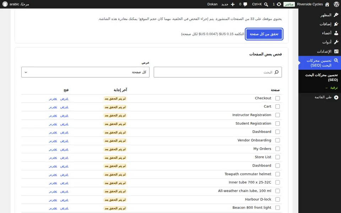This screenshot has height=213, width=341.
Task: Open the updates icon in admin bar
Action: coord(279,4)
